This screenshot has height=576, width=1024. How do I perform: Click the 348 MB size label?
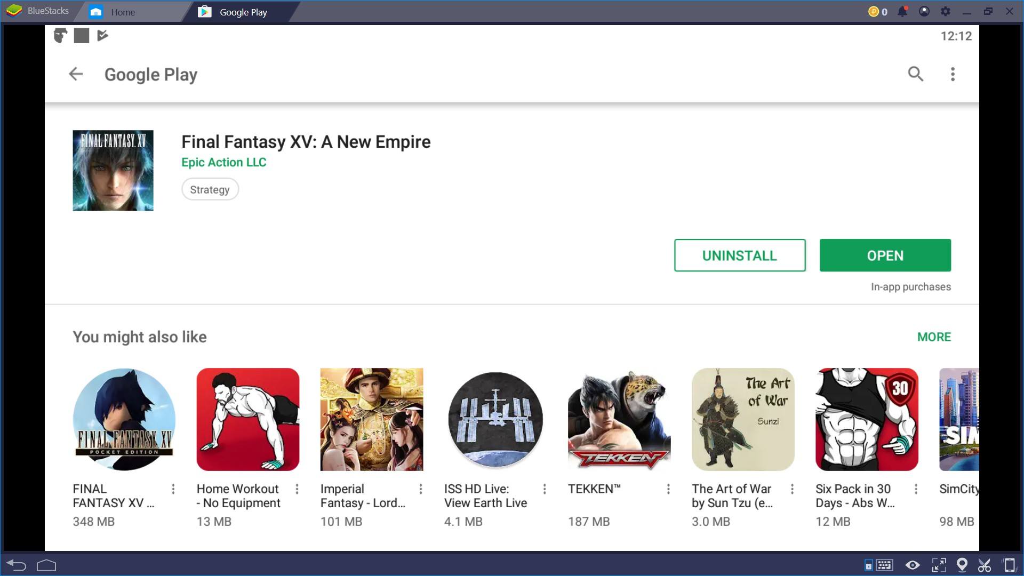click(94, 522)
